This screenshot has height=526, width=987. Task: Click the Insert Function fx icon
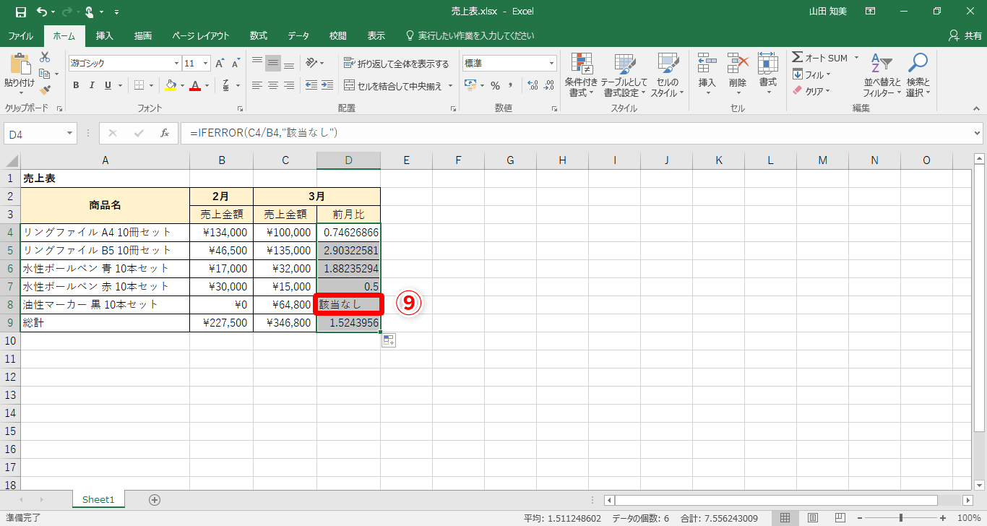[x=165, y=133]
